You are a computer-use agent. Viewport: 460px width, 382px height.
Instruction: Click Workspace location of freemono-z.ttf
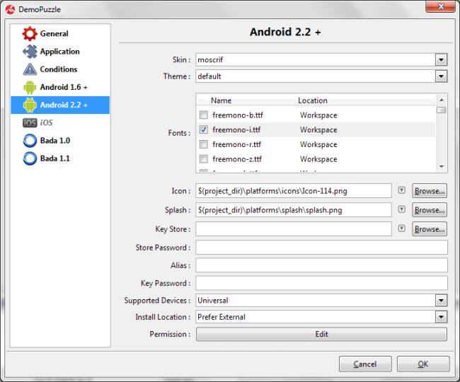tap(318, 159)
